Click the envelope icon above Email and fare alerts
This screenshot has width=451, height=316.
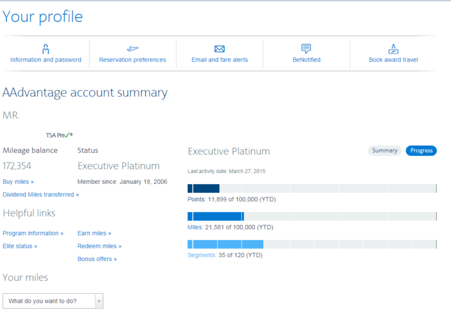pyautogui.click(x=219, y=49)
